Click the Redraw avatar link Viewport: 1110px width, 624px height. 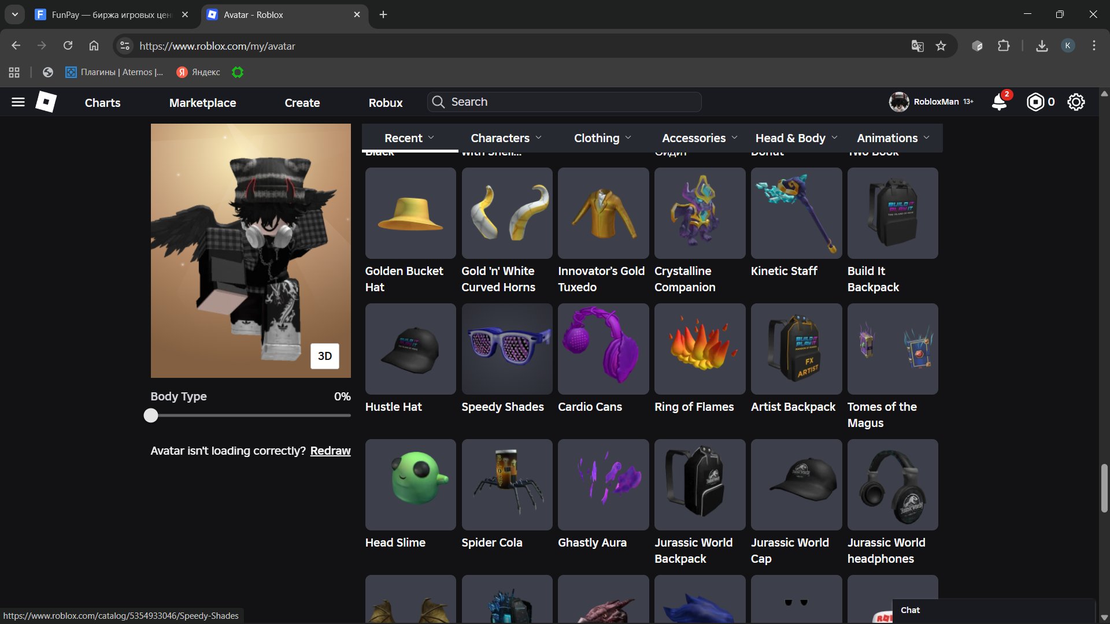(x=330, y=451)
